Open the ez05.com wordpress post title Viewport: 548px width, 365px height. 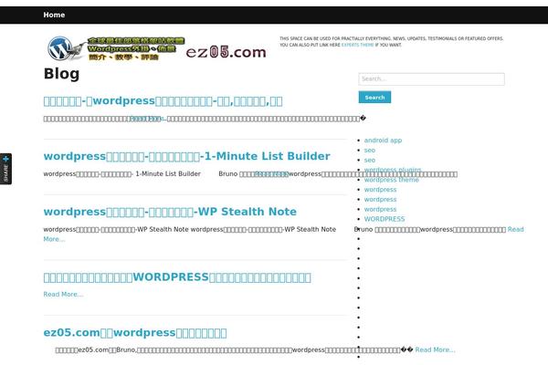[135, 332]
